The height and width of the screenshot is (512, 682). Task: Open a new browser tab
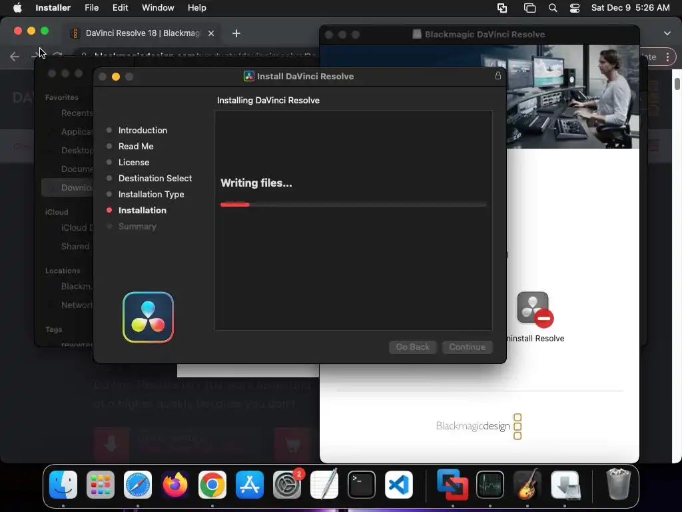(x=236, y=33)
